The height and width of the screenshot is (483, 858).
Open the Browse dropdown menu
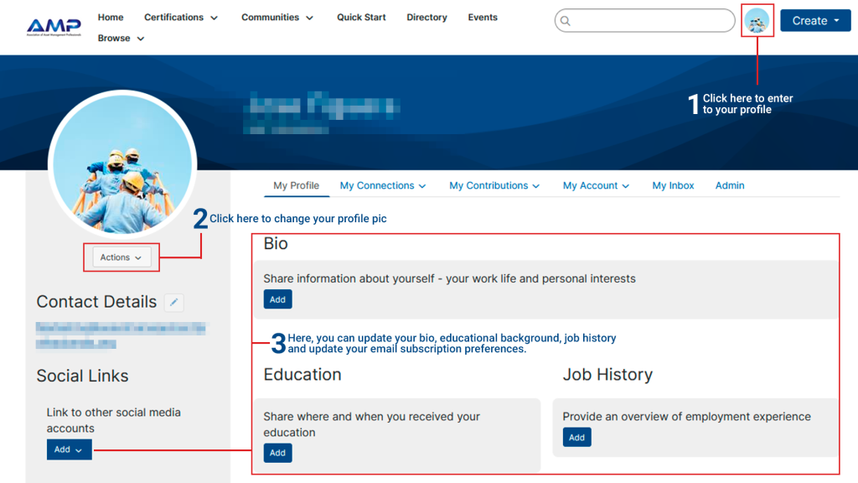(121, 39)
